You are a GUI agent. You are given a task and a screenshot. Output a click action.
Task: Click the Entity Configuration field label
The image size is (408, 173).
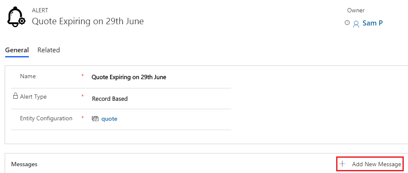[46, 118]
